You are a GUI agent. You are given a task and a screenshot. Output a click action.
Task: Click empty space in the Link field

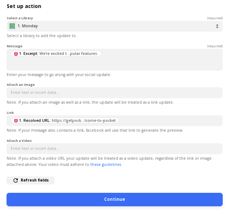pos(170,121)
